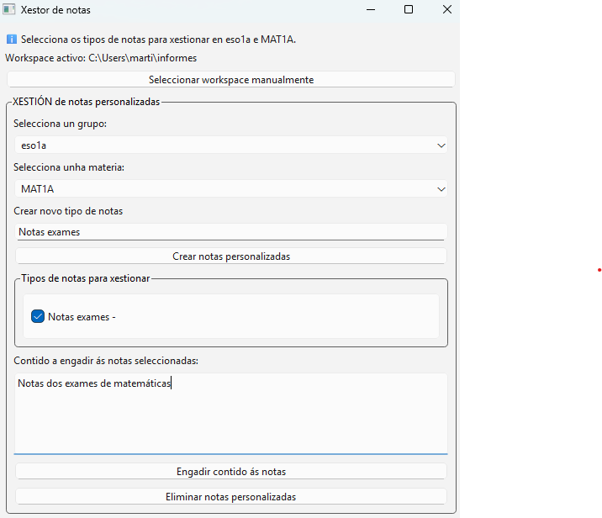Click the chevron arrow of the MAT1A combo box
The image size is (602, 518).
441,189
